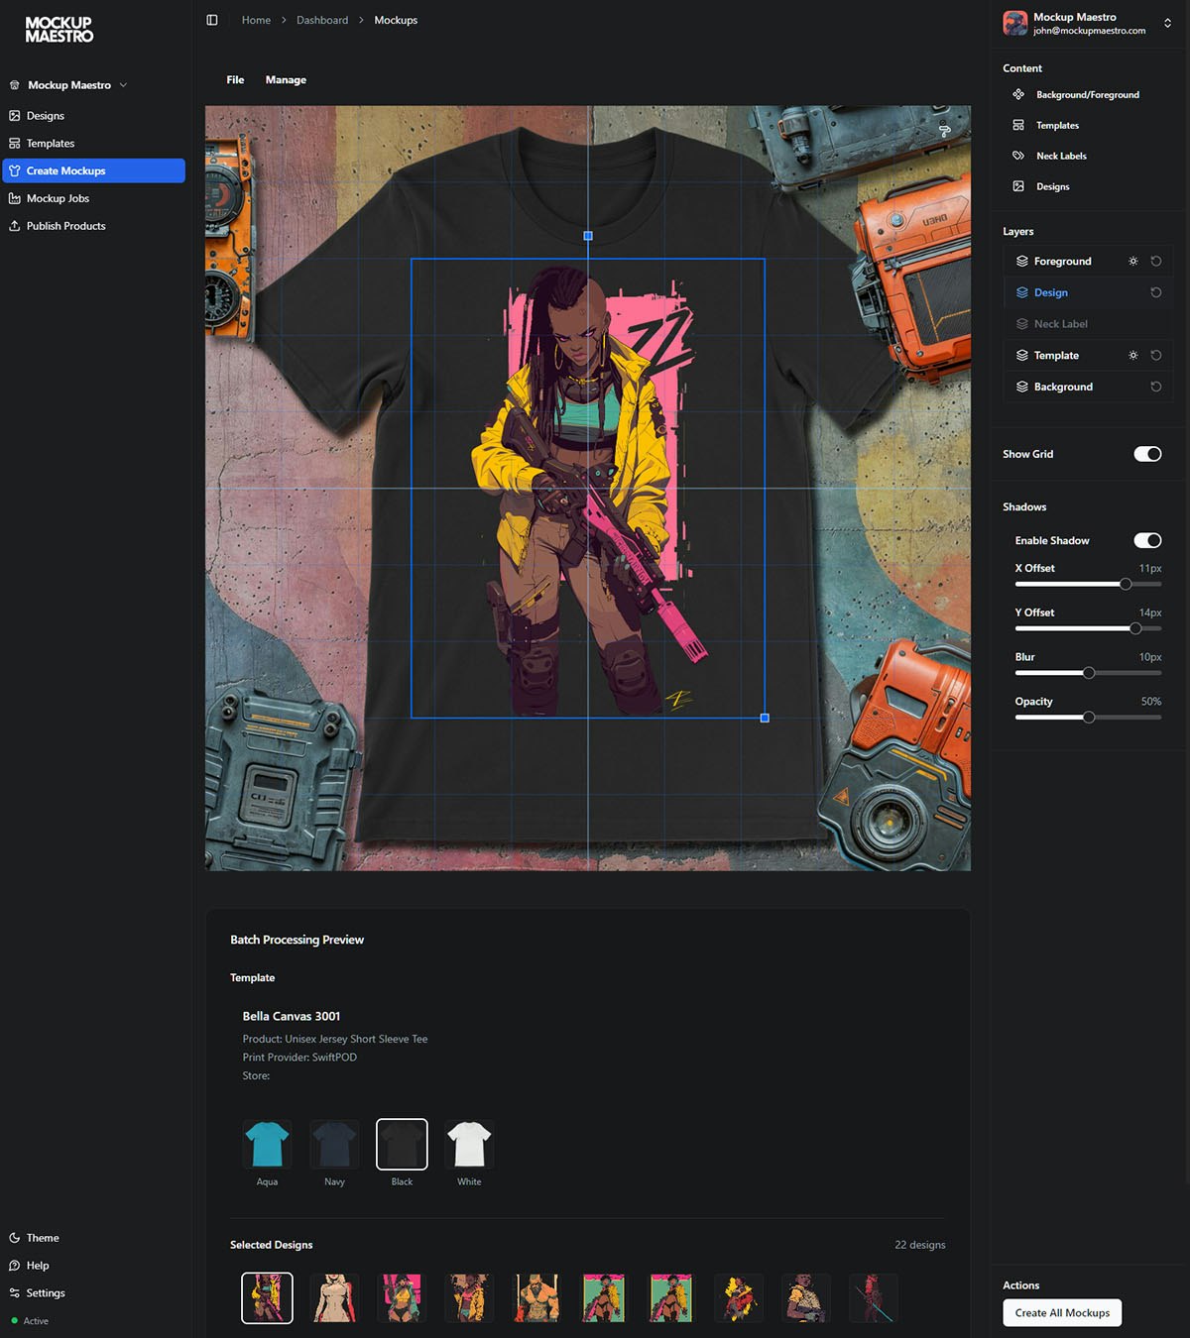This screenshot has height=1338, width=1190.
Task: Click the Background/Foreground content icon
Action: pos(1018,94)
